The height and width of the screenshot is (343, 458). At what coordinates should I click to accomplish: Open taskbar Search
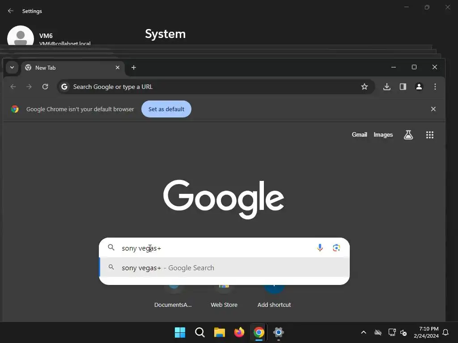200,332
